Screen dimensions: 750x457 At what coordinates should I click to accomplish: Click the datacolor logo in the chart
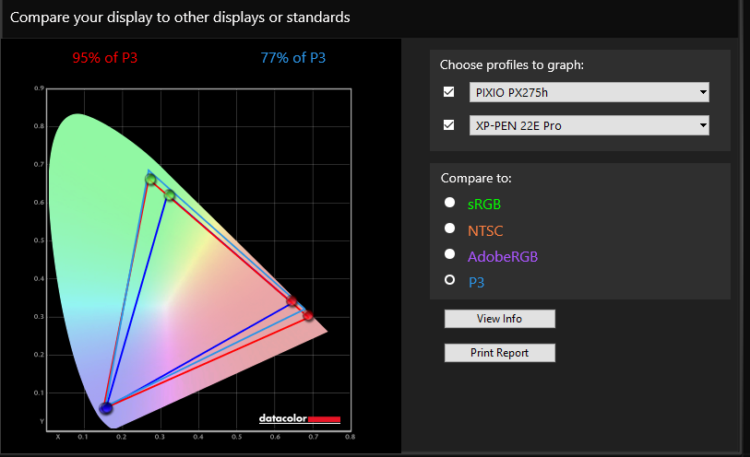300,419
